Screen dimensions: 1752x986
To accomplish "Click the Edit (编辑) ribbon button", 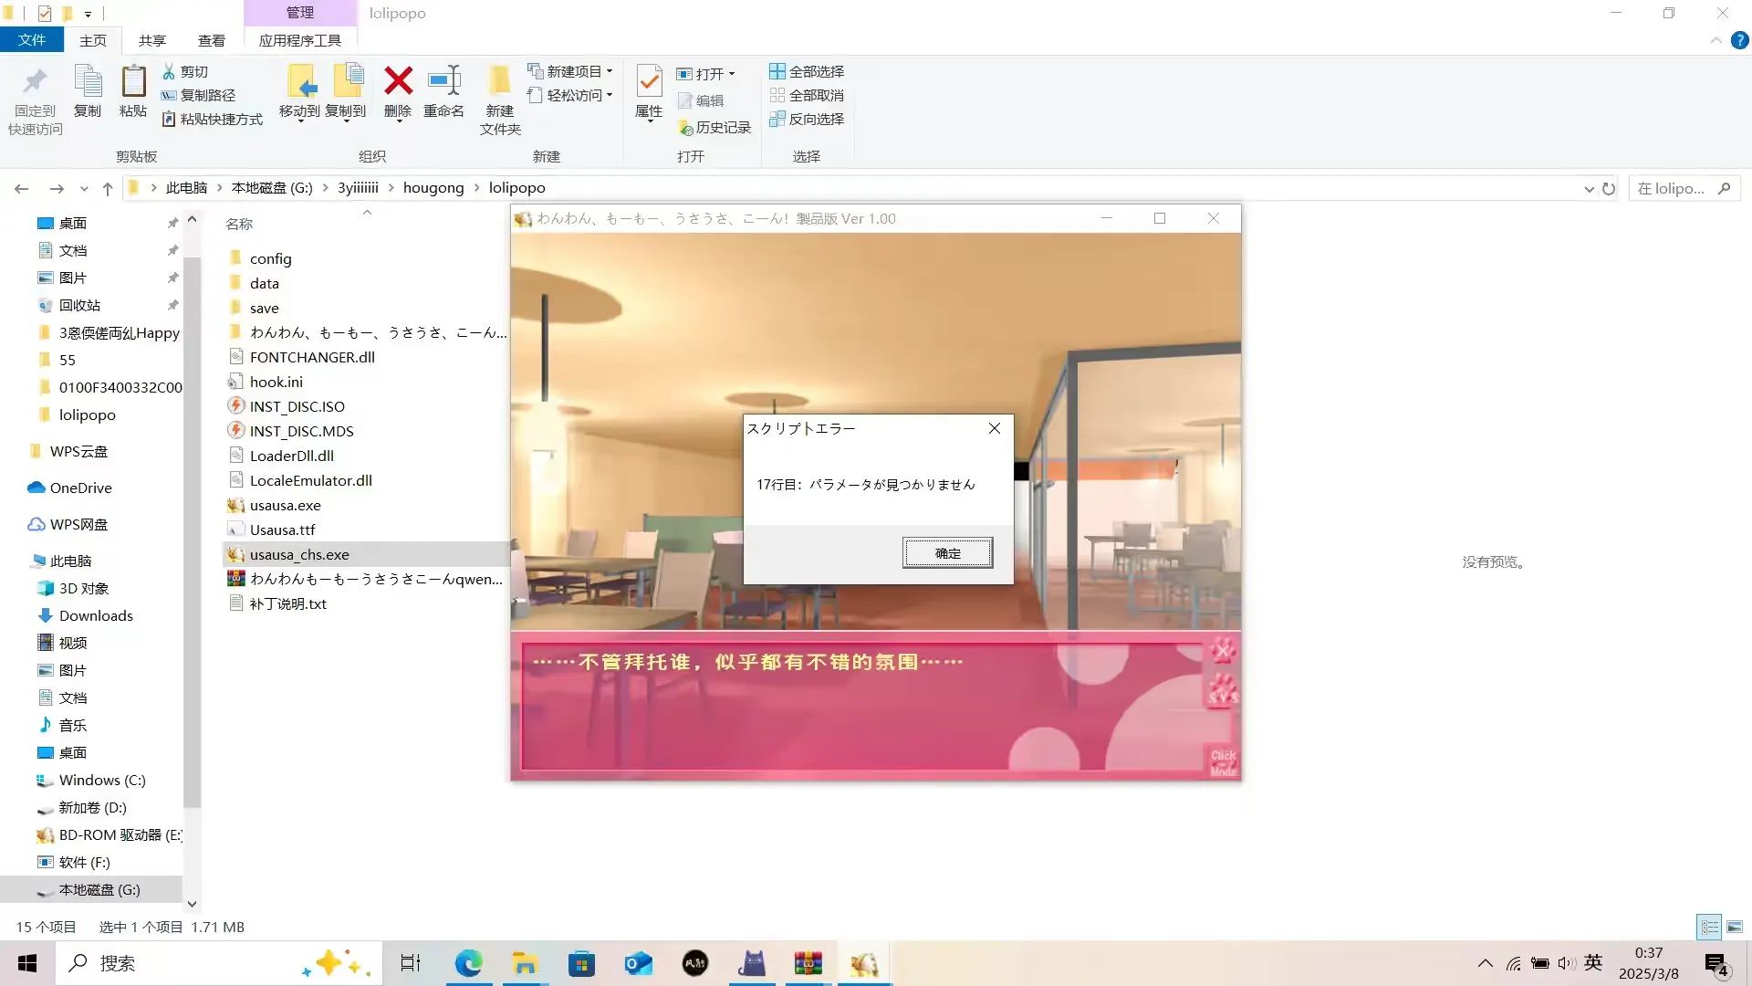I will (701, 100).
